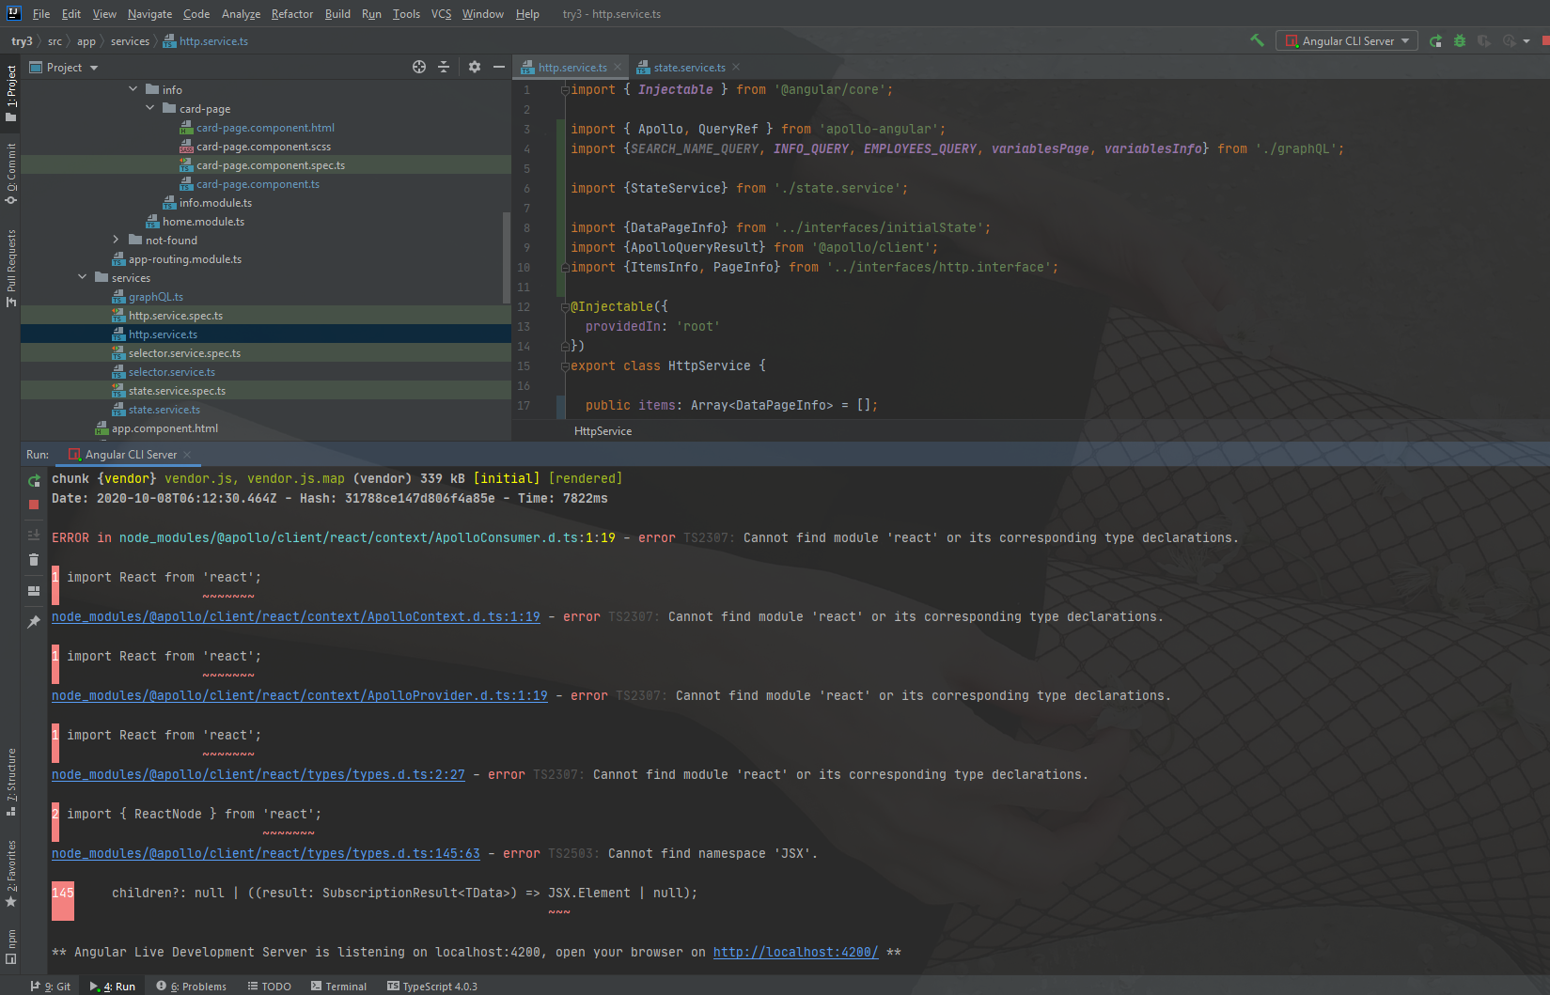Select graphQL.ts file in services
The width and height of the screenshot is (1550, 995).
coord(155,297)
